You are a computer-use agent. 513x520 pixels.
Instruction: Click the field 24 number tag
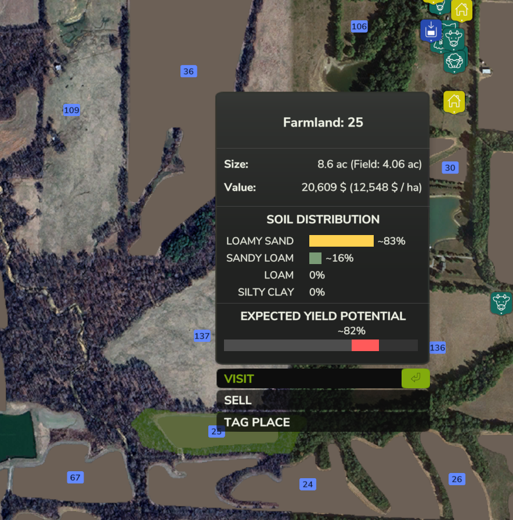(308, 484)
